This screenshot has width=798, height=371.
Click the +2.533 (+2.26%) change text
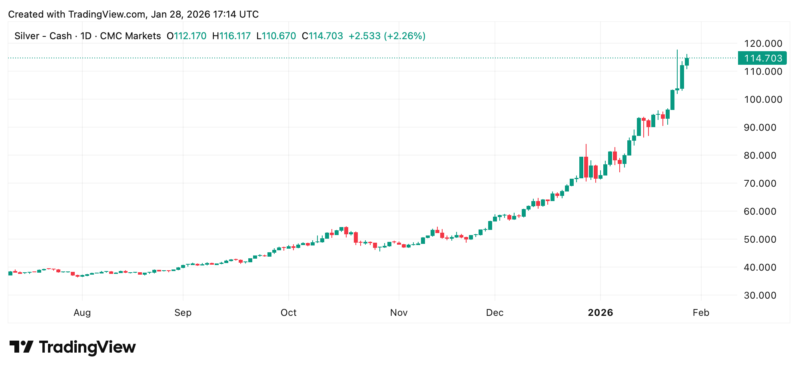tap(387, 36)
